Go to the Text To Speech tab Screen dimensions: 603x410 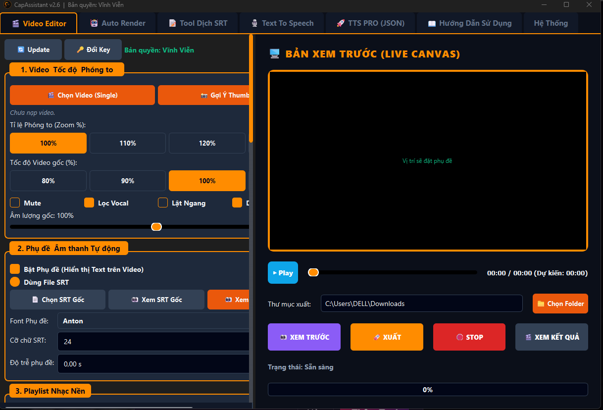point(282,23)
